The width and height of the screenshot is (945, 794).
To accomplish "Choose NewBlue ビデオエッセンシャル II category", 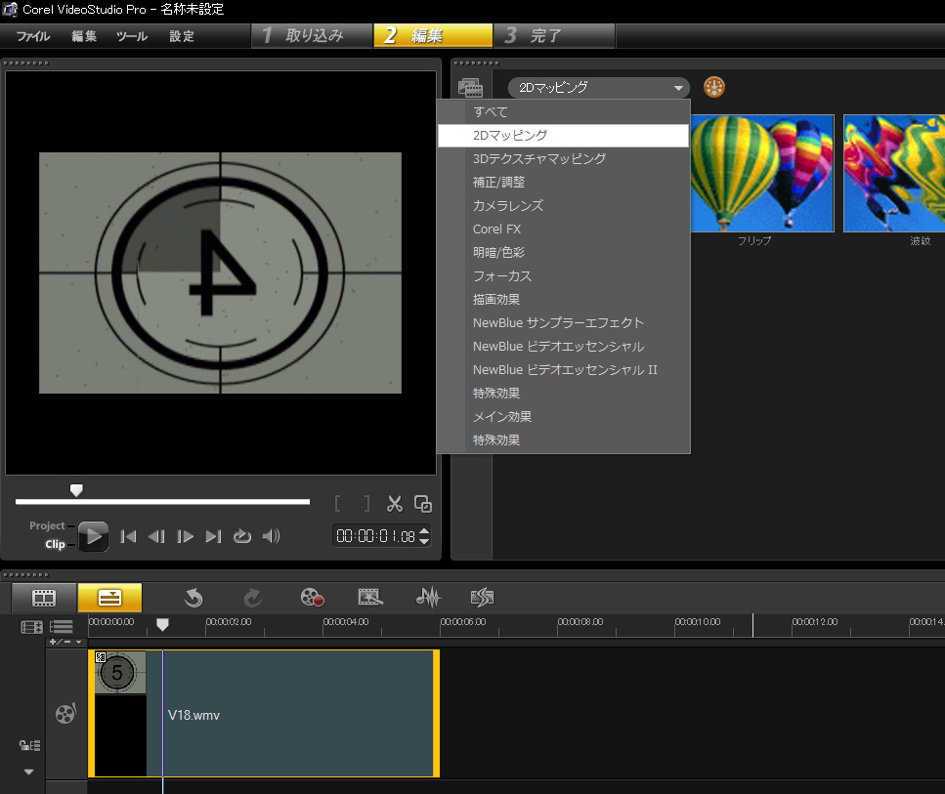I will point(563,370).
